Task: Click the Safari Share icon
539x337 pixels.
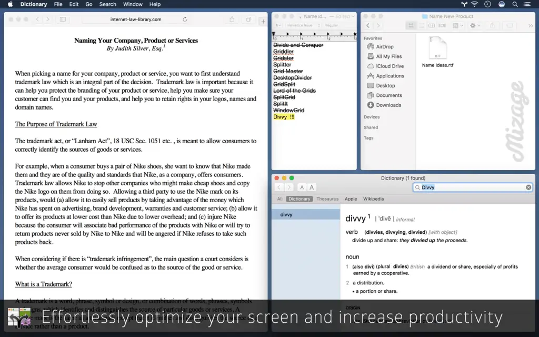Action: pos(232,19)
